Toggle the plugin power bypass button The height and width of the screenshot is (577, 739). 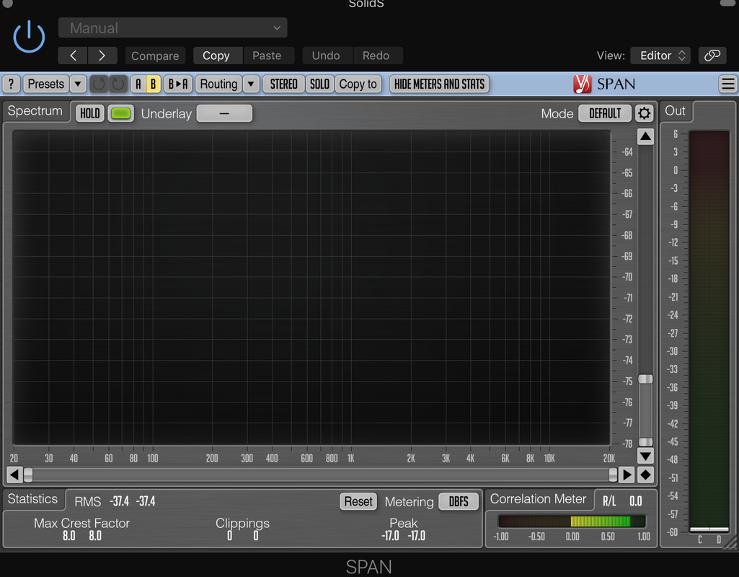point(29,36)
